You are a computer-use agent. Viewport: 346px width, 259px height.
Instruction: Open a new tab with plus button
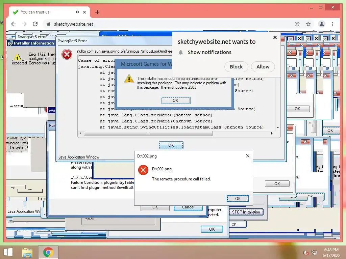click(97, 12)
